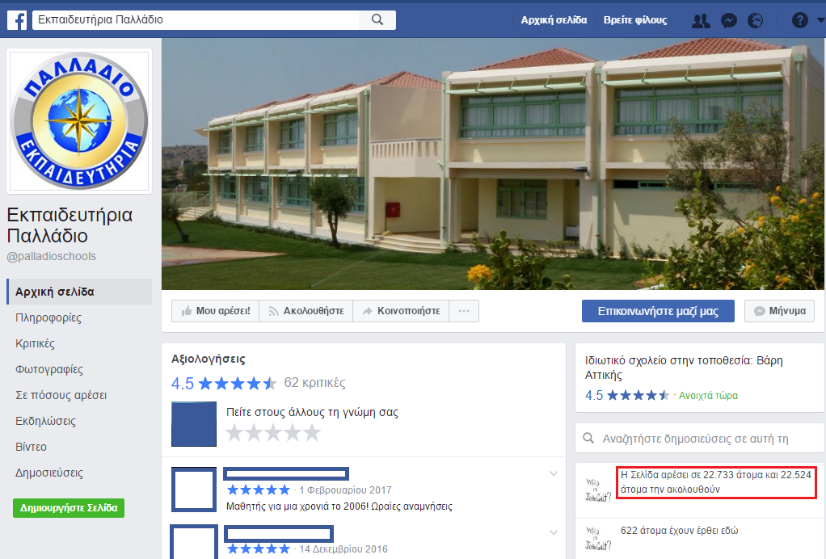This screenshot has width=826, height=559.
Task: Click the Κοινοποιήστε share button
Action: [x=401, y=311]
